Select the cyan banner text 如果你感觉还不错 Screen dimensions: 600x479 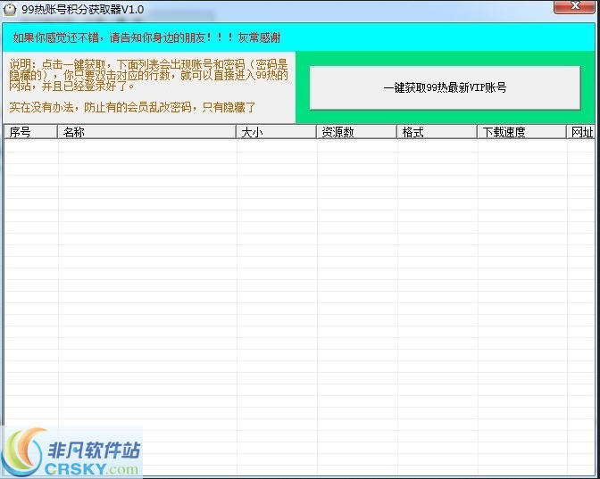click(56, 37)
